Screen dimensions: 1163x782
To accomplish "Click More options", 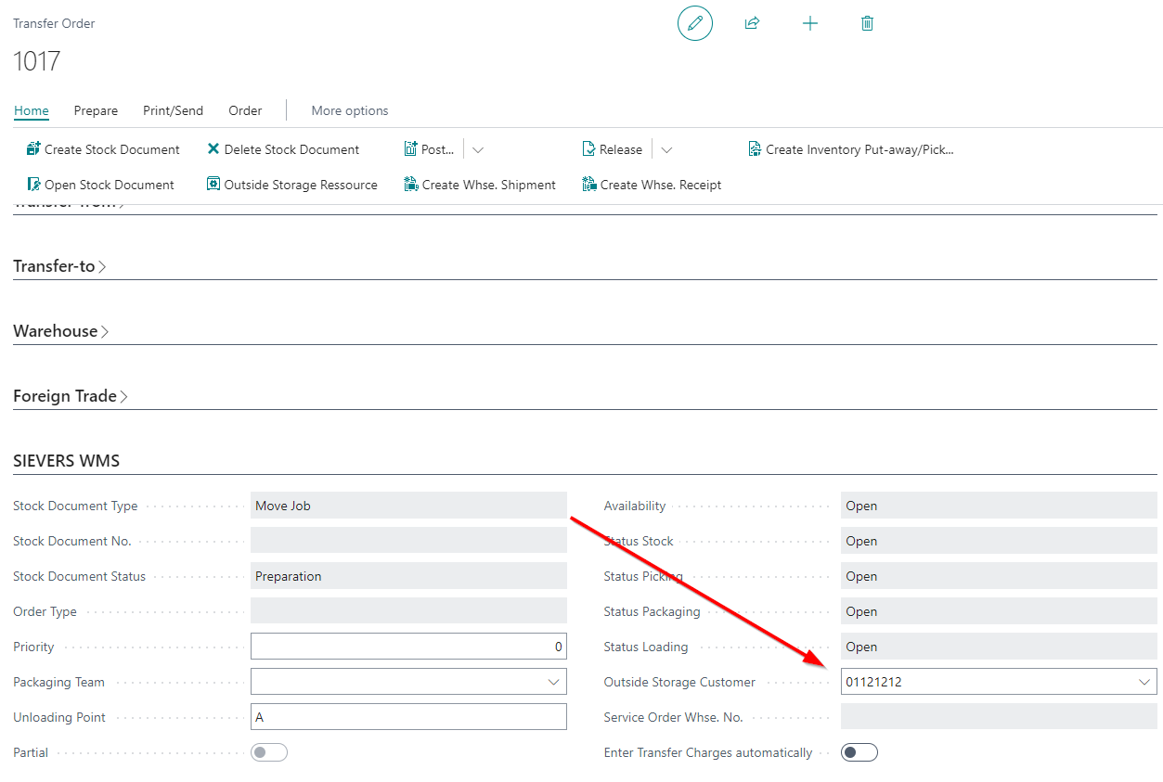I will (350, 110).
